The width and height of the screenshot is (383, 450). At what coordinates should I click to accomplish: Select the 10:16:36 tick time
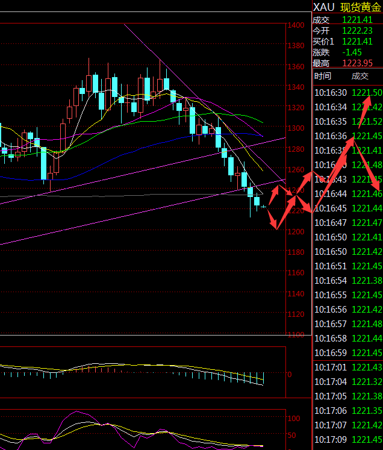click(331, 136)
